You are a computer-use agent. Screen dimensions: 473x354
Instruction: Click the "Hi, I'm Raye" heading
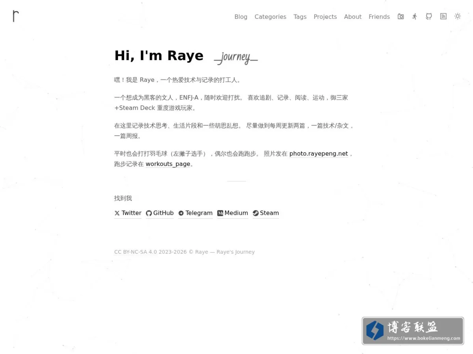tap(159, 55)
